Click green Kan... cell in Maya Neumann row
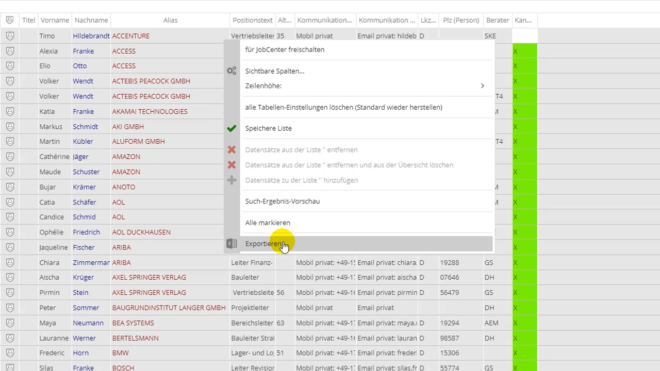This screenshot has height=371, width=660. (x=525, y=323)
